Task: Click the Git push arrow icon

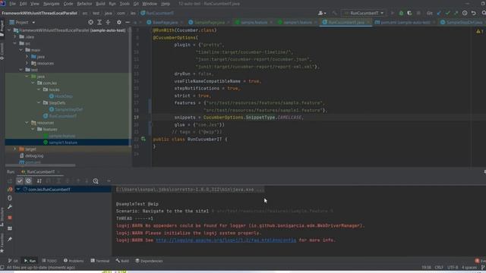Action: (x=456, y=13)
